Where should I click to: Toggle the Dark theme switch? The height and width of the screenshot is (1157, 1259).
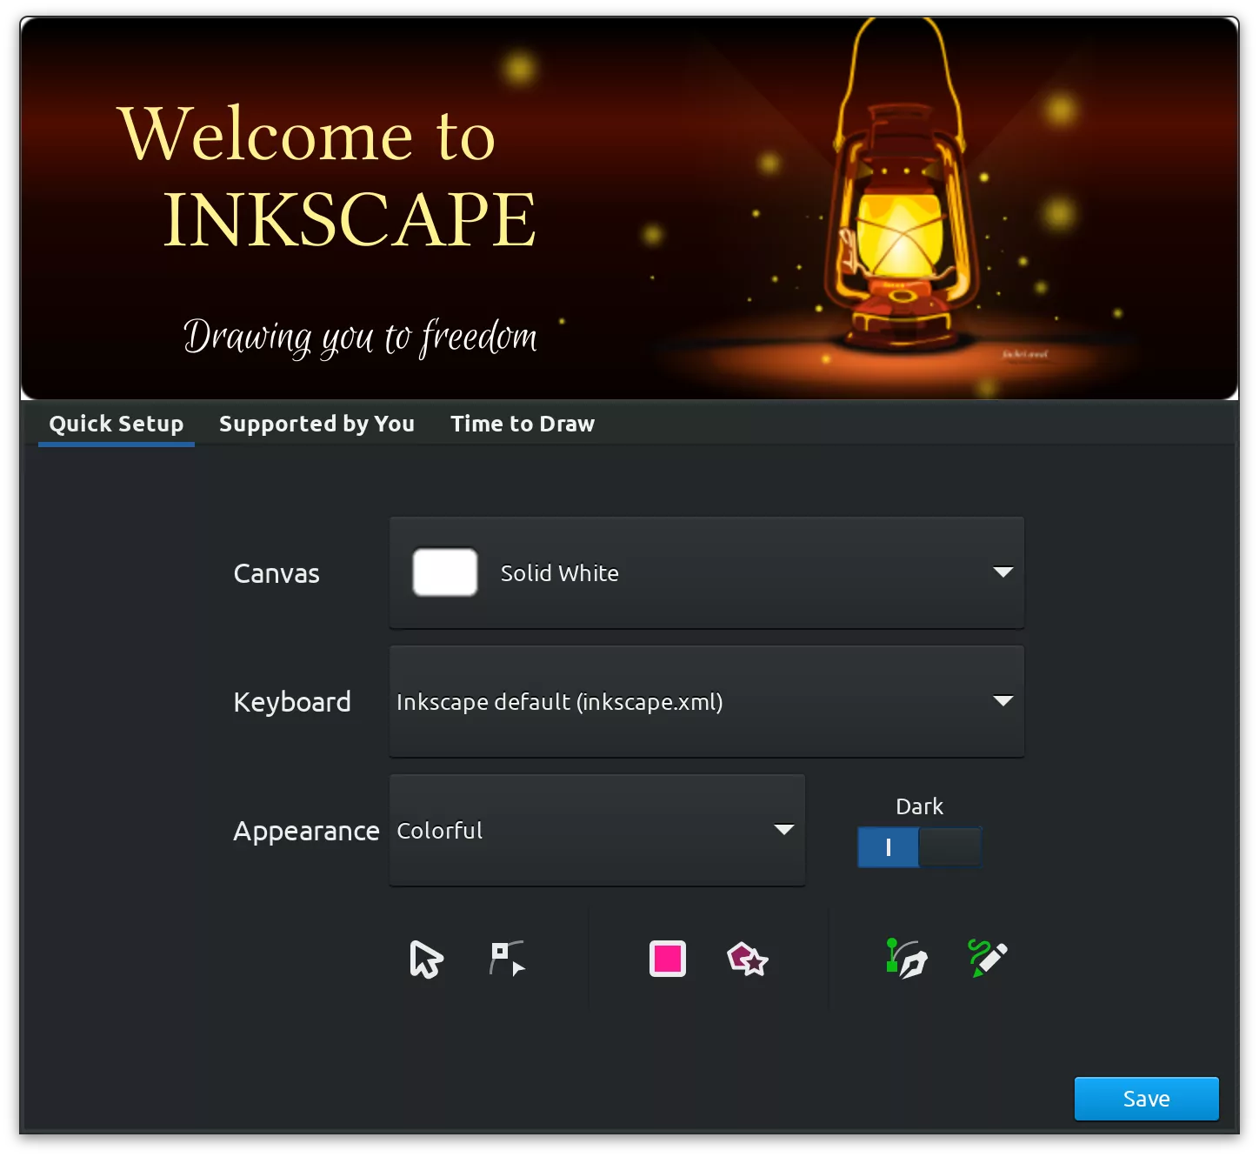(x=920, y=846)
